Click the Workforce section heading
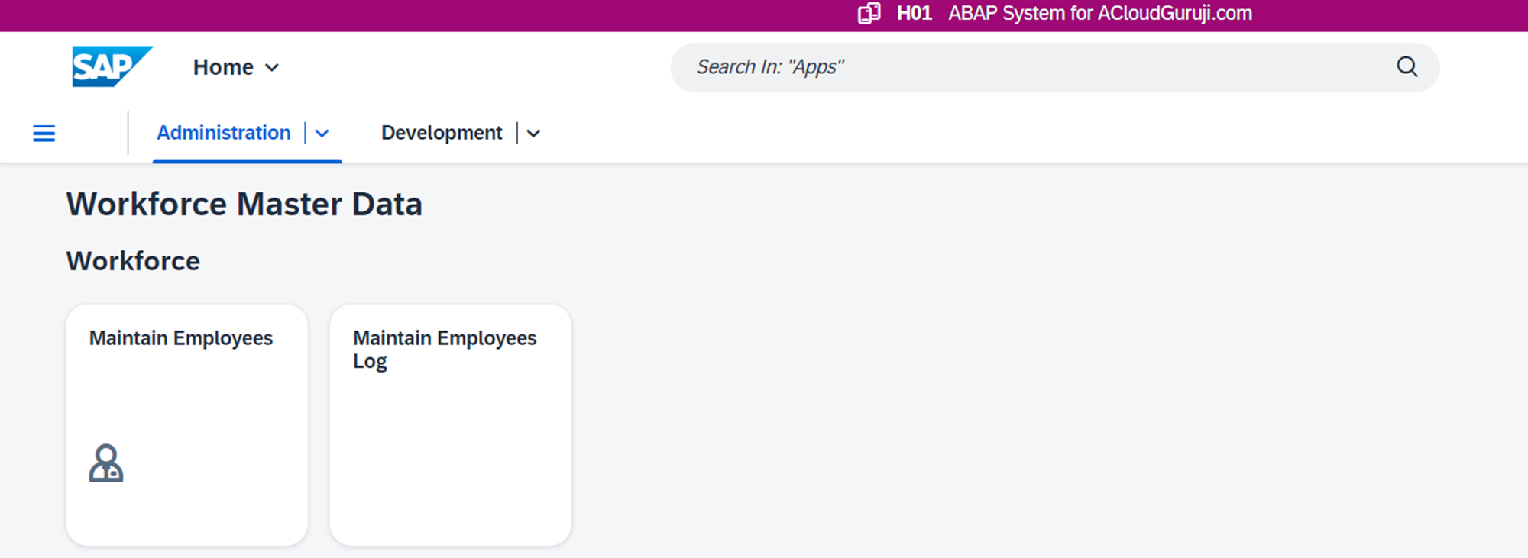Screen dimensions: 1528x558 [x=133, y=261]
